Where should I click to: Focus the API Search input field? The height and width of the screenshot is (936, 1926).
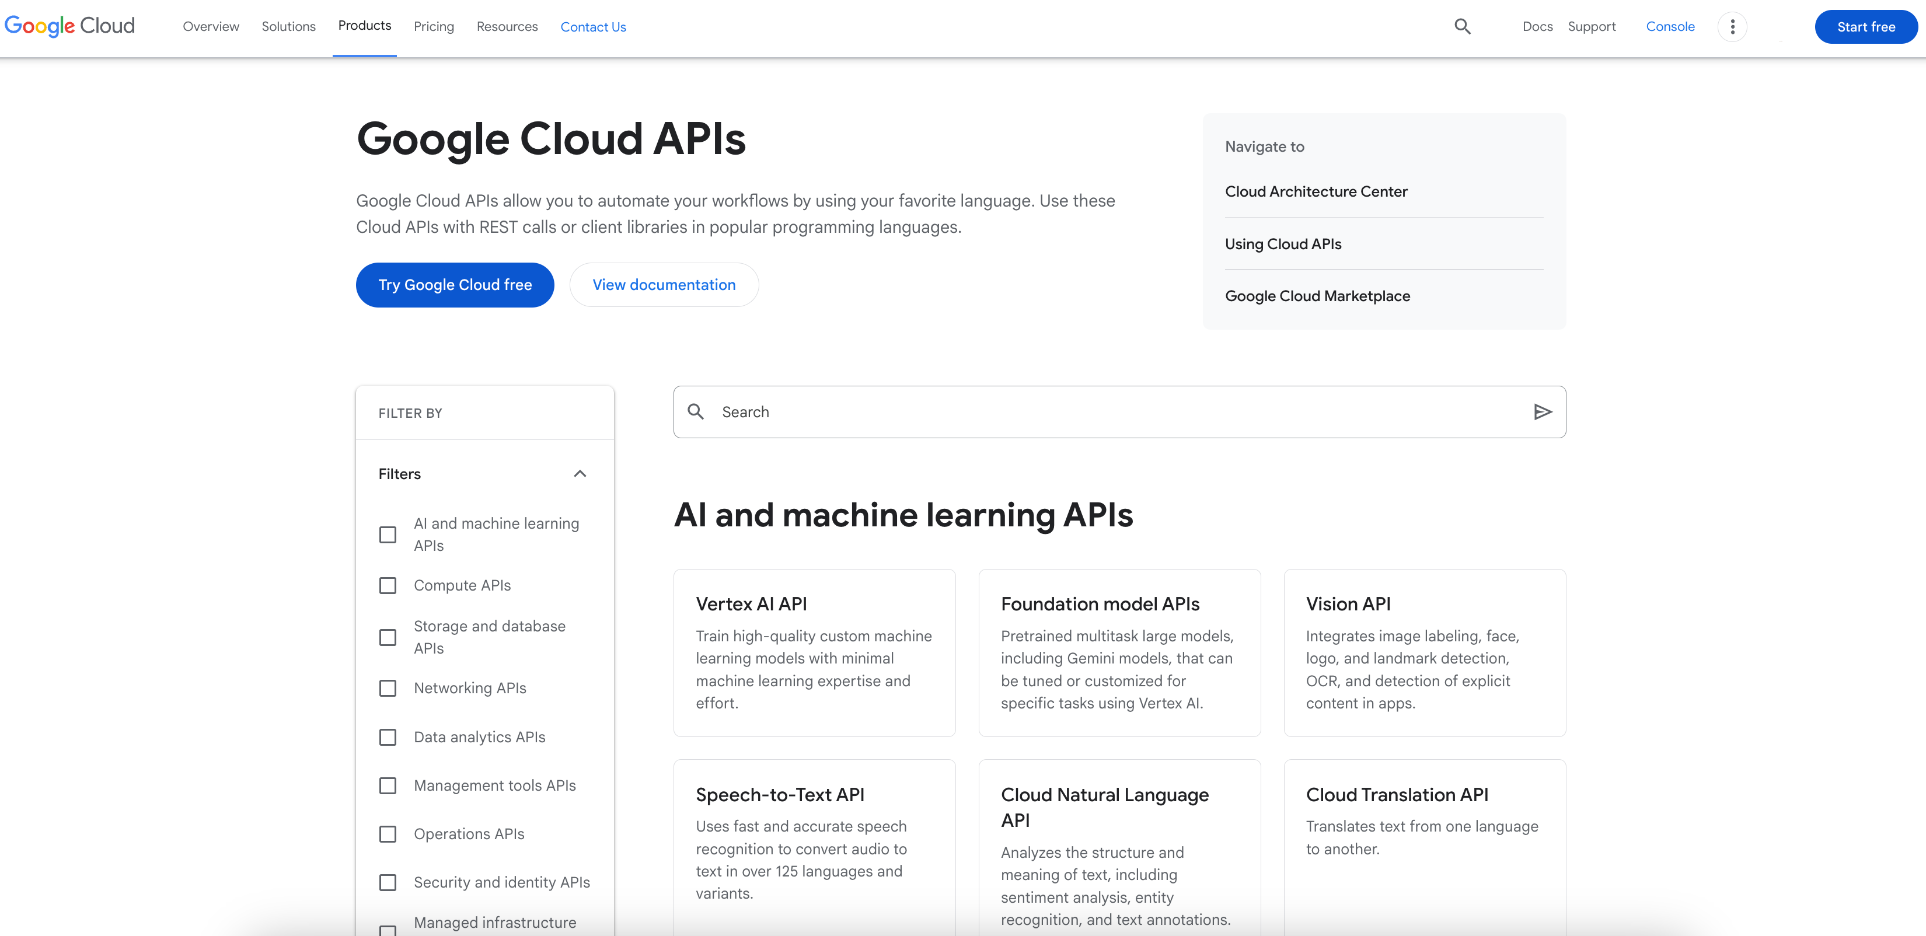click(1119, 412)
